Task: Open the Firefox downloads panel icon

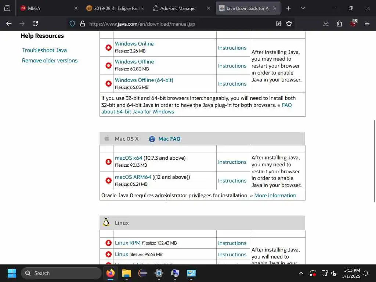Action: (326, 23)
